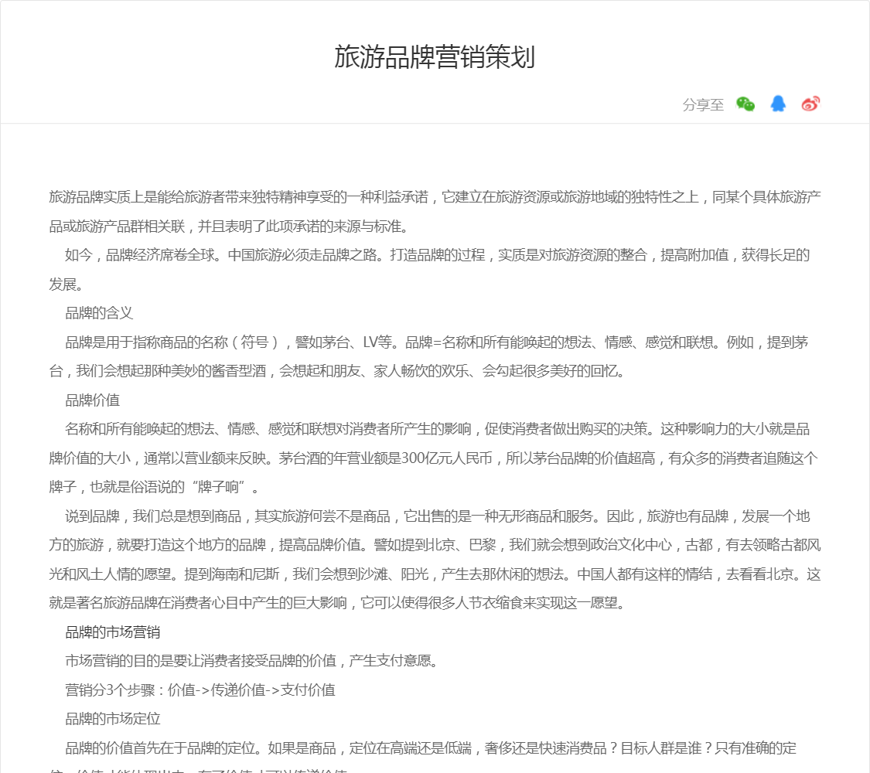Image resolution: width=870 pixels, height=773 pixels.
Task: Click the article title 旅游品牌营销策划
Action: pyautogui.click(x=435, y=57)
